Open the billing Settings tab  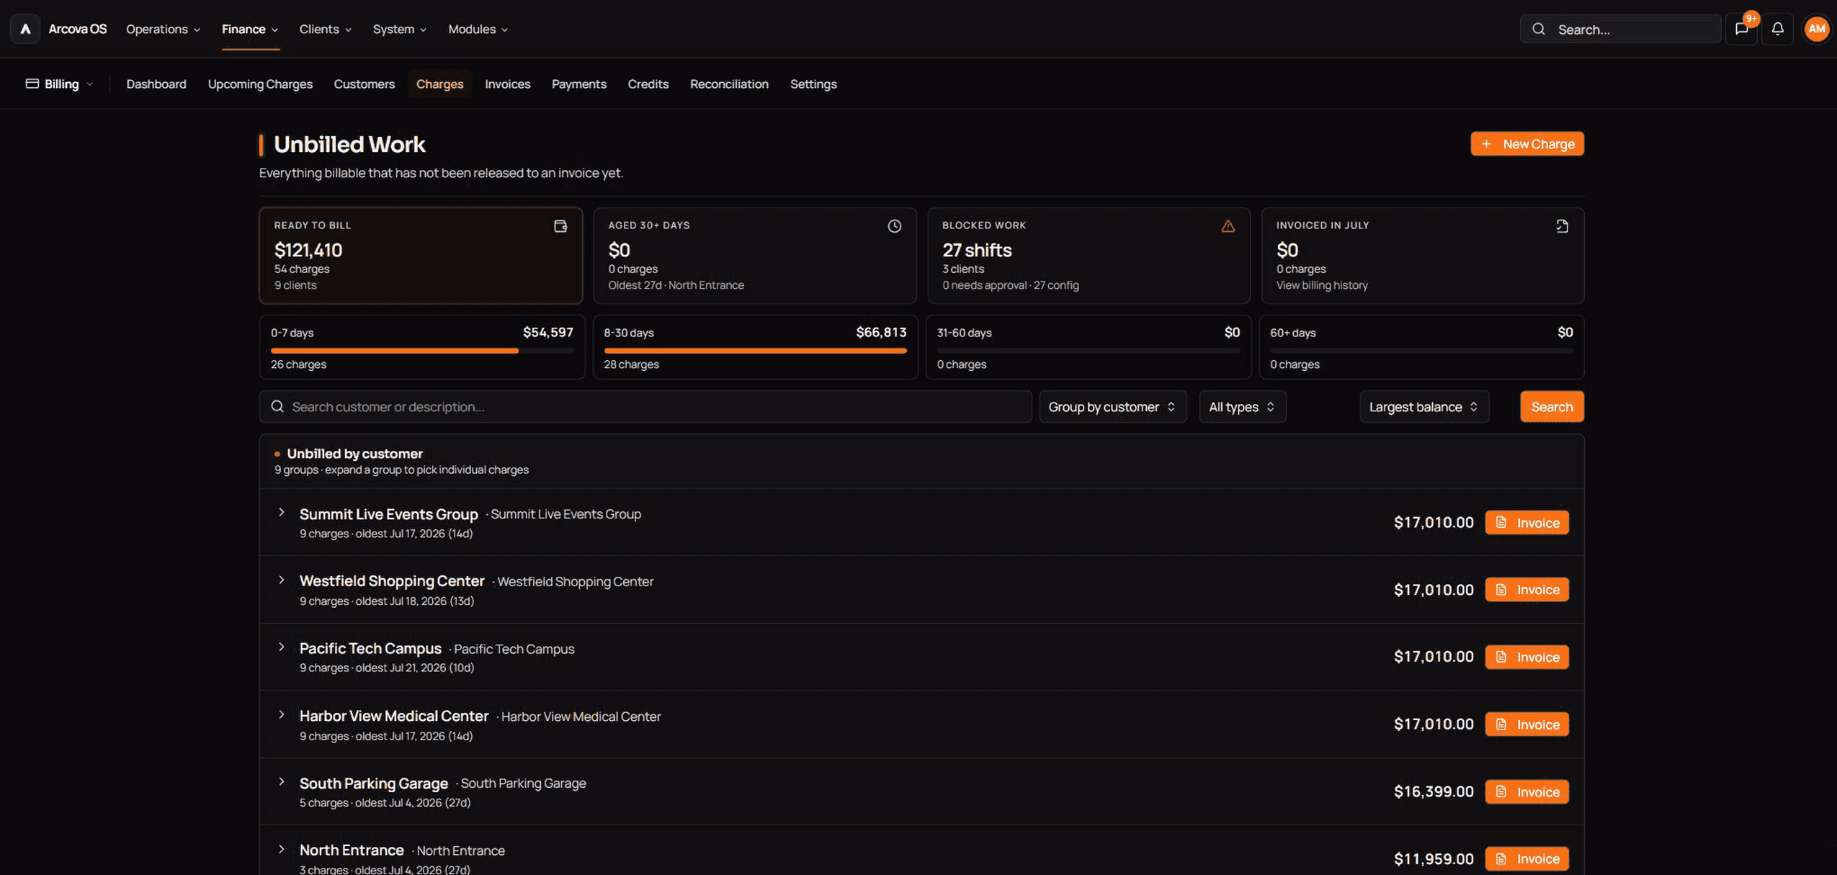[813, 84]
